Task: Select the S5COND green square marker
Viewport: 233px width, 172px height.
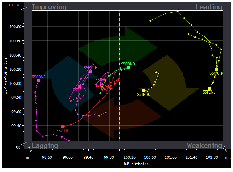Action: 128,68
